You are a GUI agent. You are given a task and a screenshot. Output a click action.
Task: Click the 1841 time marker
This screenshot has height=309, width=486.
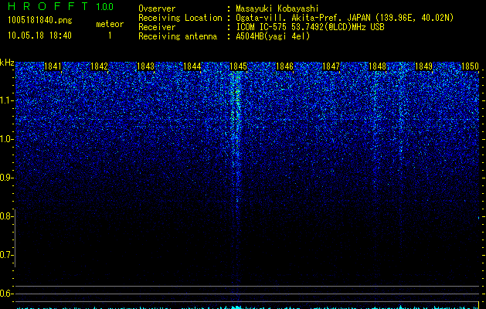[53, 66]
